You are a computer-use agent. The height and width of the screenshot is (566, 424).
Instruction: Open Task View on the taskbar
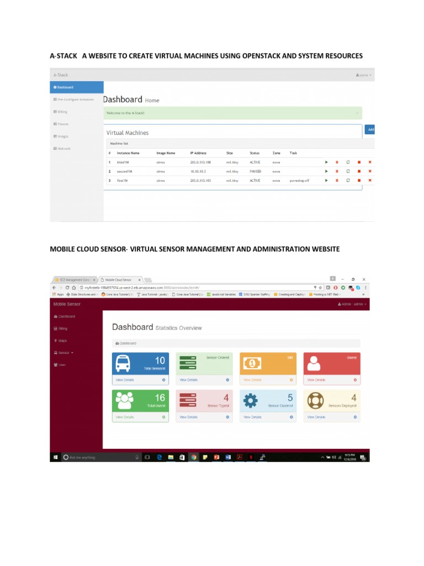(x=147, y=457)
